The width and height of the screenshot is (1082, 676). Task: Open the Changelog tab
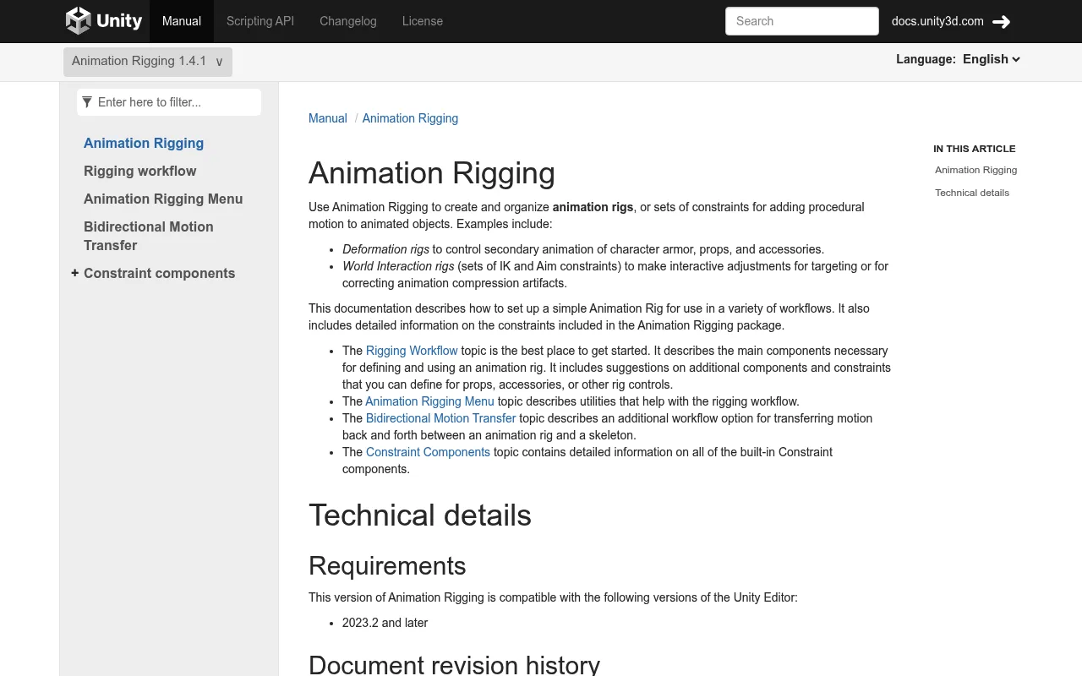[x=348, y=21]
